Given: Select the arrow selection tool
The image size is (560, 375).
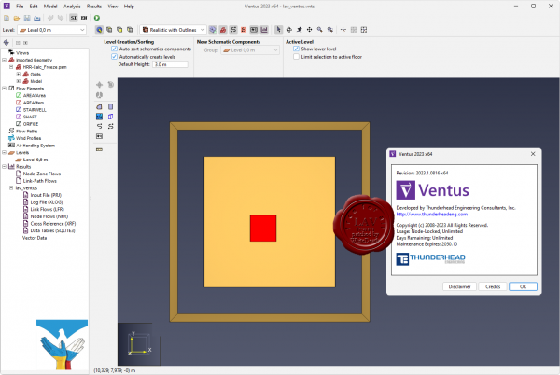Looking at the screenshot, I should pyautogui.click(x=278, y=30).
